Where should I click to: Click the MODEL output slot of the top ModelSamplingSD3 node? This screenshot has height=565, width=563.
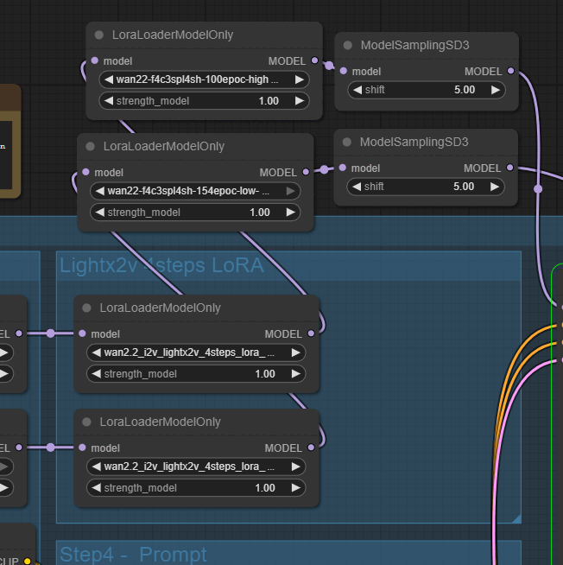pyautogui.click(x=510, y=71)
